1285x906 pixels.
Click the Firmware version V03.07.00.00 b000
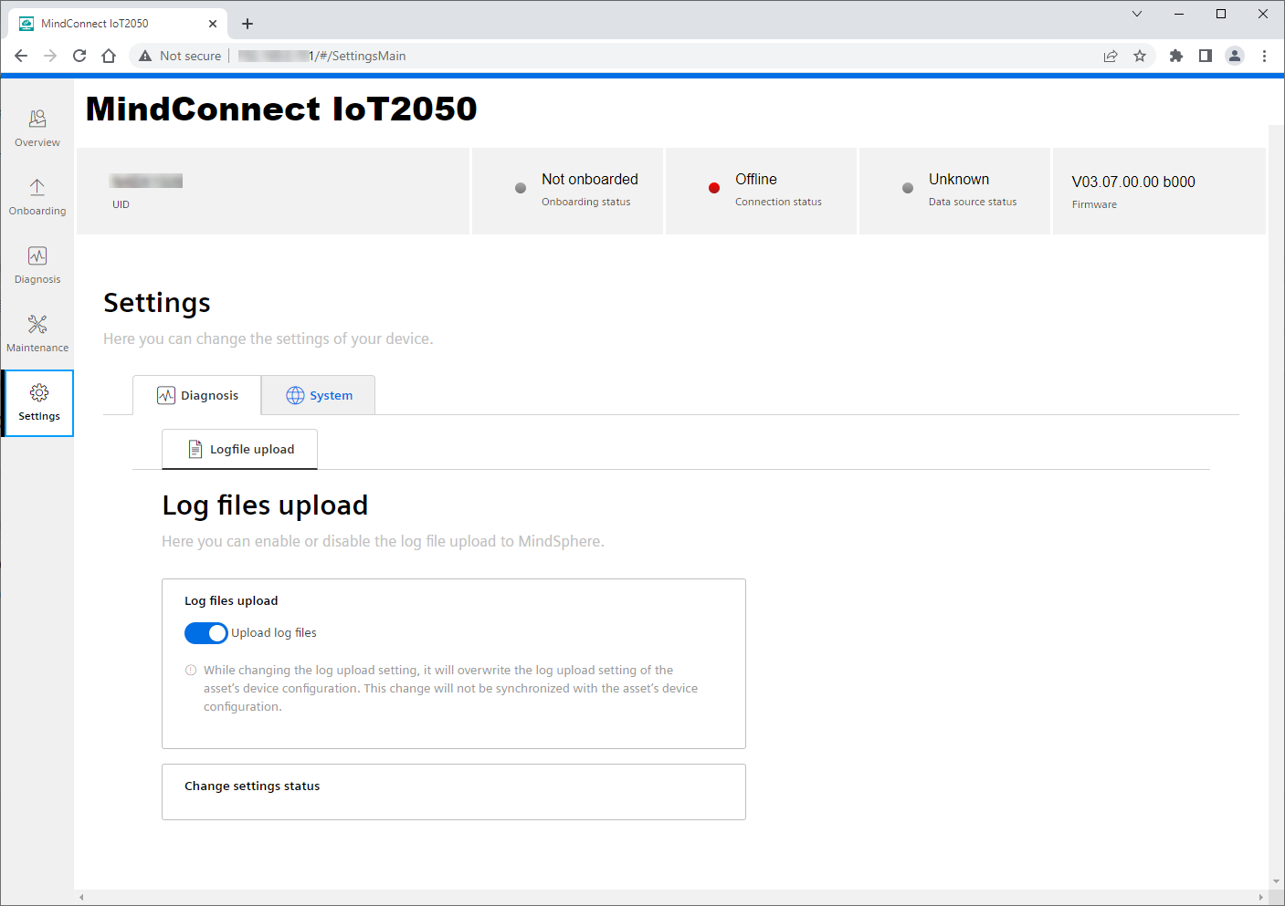1133,182
